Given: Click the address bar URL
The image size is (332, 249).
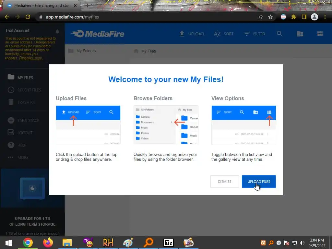Looking at the screenshot, I should (x=72, y=17).
